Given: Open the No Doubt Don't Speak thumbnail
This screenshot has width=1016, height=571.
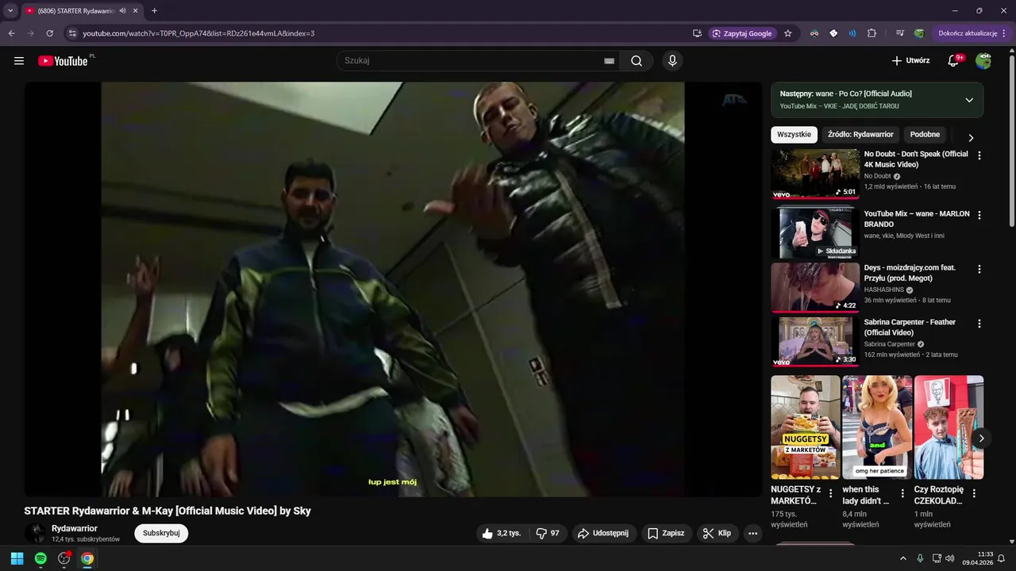Looking at the screenshot, I should click(x=815, y=174).
